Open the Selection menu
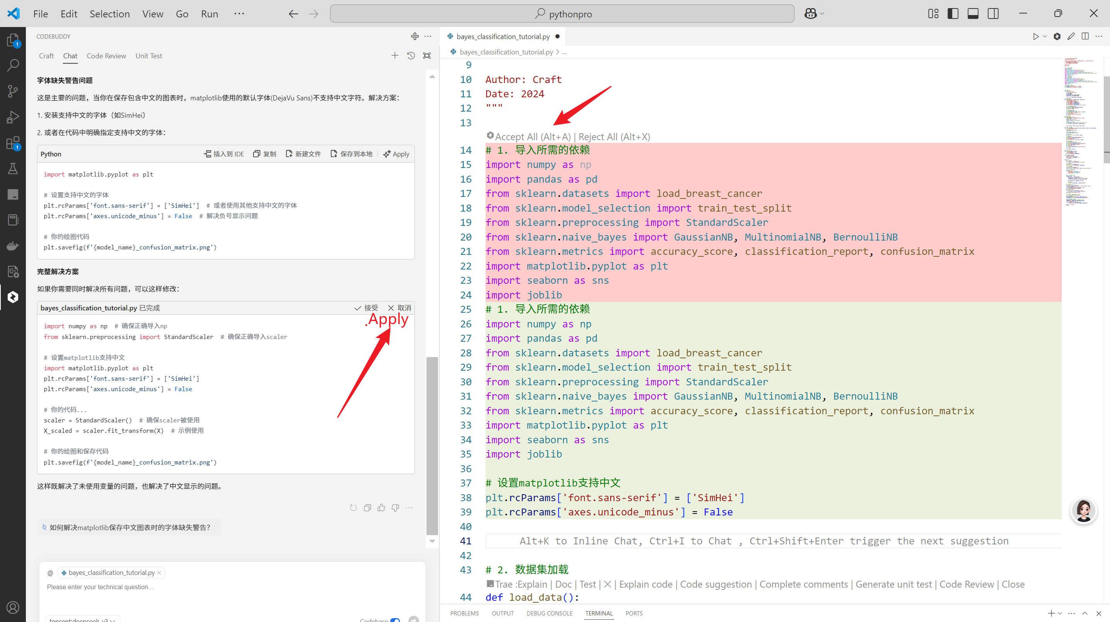This screenshot has width=1110, height=622. point(110,14)
